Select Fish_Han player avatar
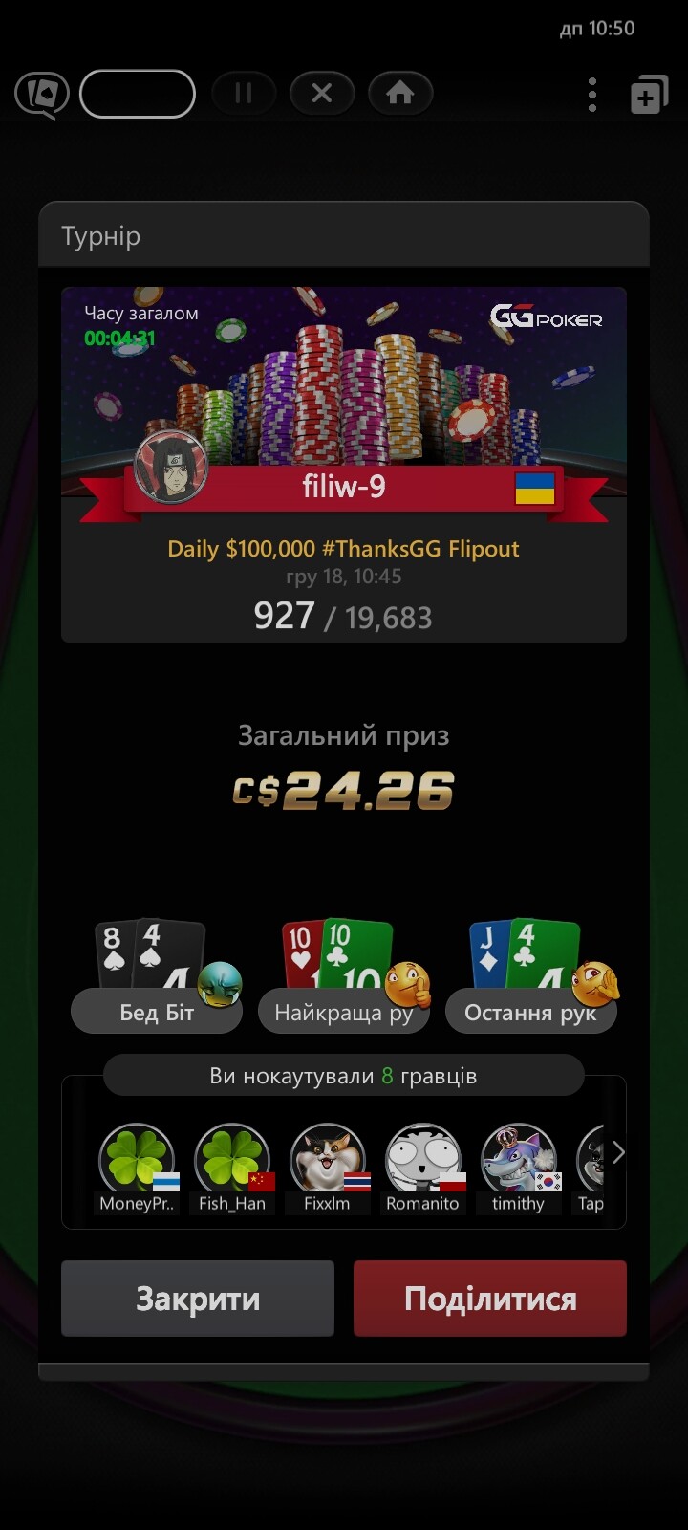 232,1169
